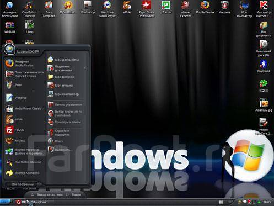Open Photoshop desktop shortcut
Screen dimensions: 274x206
88,8
